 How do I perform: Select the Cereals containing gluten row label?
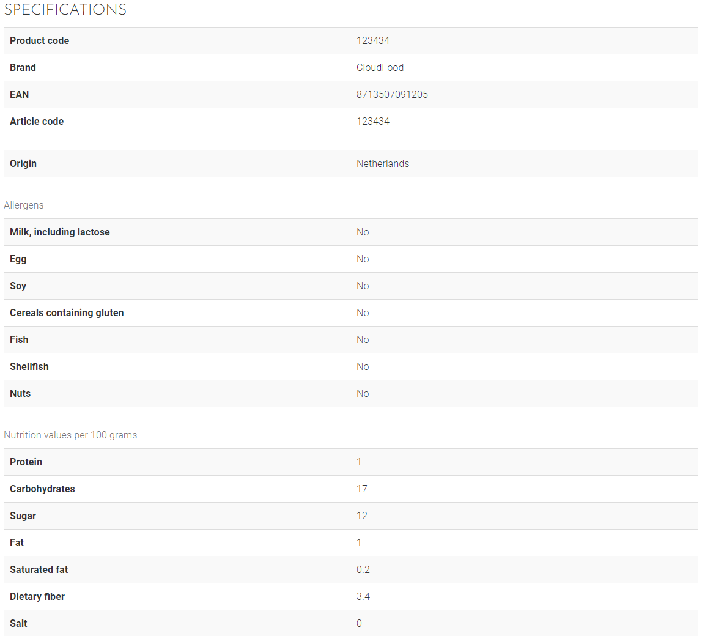pyautogui.click(x=67, y=313)
